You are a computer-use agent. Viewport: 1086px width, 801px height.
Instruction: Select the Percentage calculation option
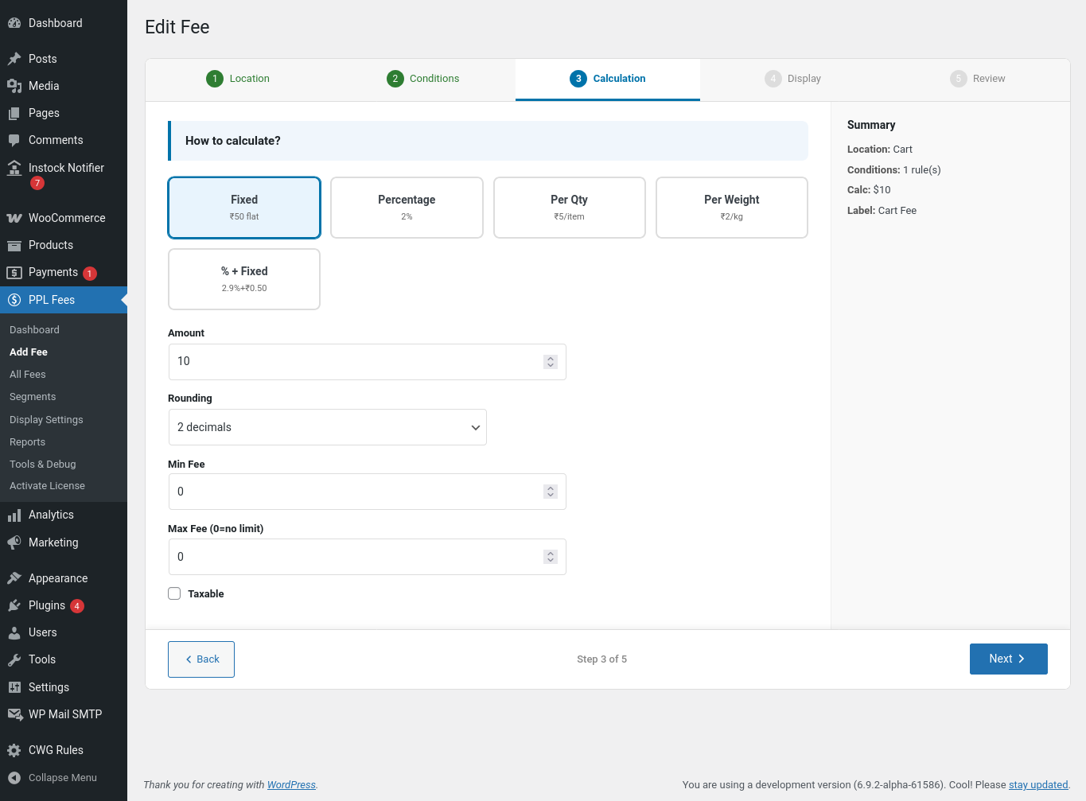(407, 208)
